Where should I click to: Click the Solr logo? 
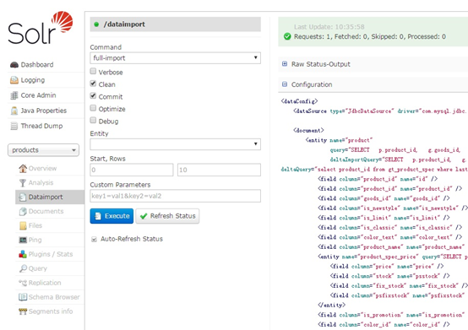pos(41,27)
